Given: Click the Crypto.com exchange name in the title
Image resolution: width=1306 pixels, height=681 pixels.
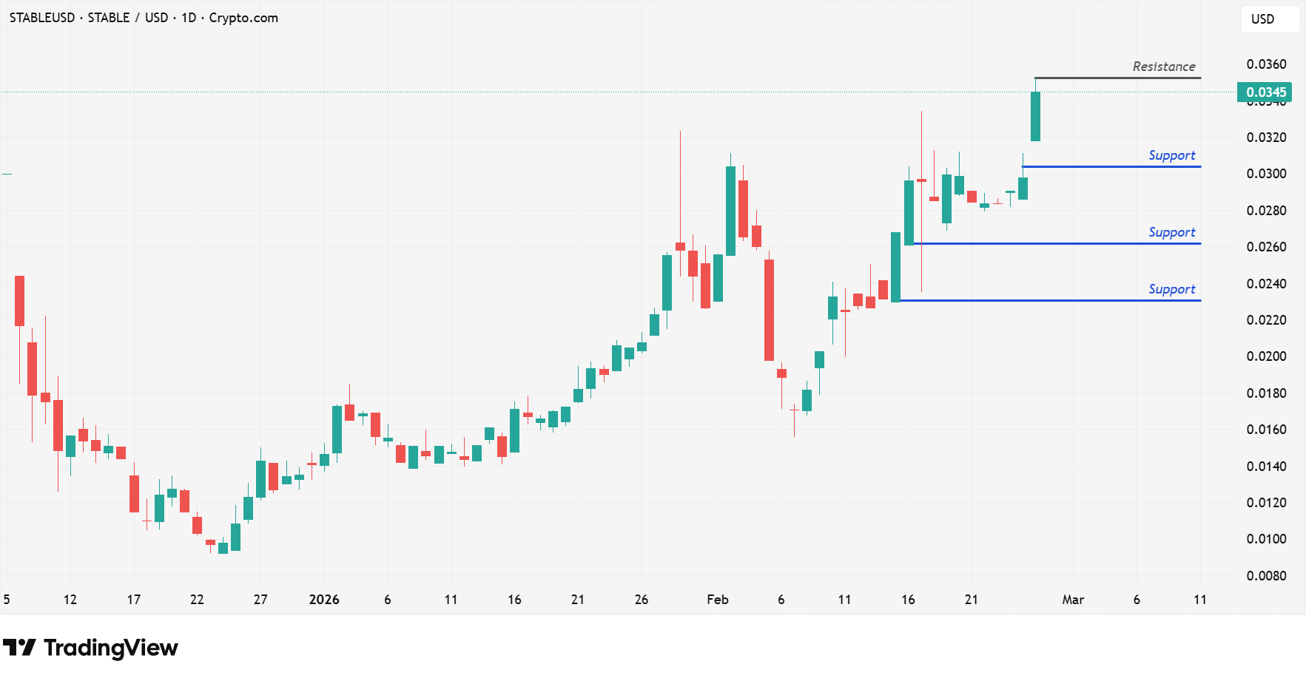Looking at the screenshot, I should point(243,18).
